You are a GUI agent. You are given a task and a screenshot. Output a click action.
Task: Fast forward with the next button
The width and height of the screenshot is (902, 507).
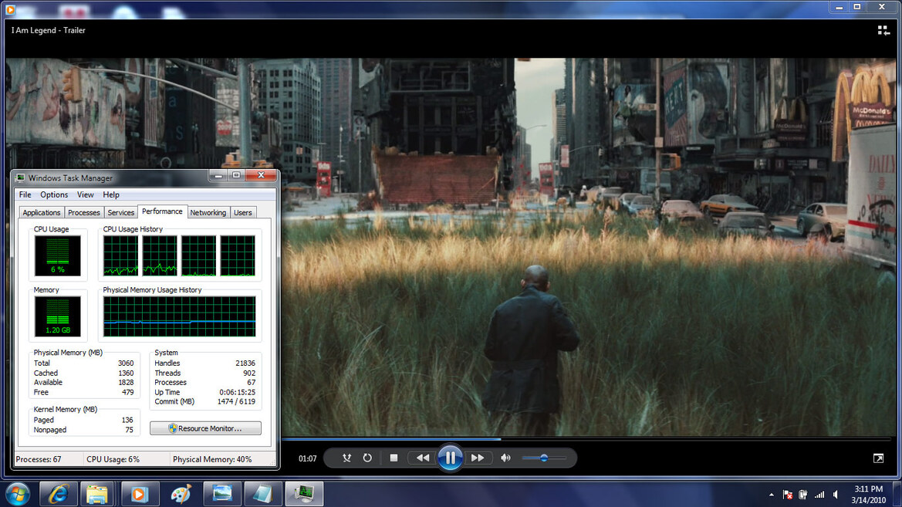478,458
